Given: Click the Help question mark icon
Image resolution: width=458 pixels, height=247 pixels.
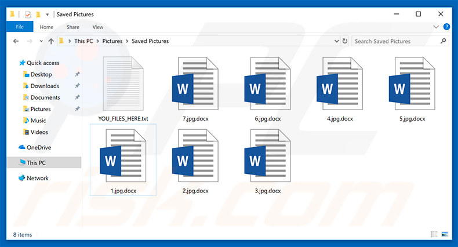Looking at the screenshot, I should [x=446, y=27].
